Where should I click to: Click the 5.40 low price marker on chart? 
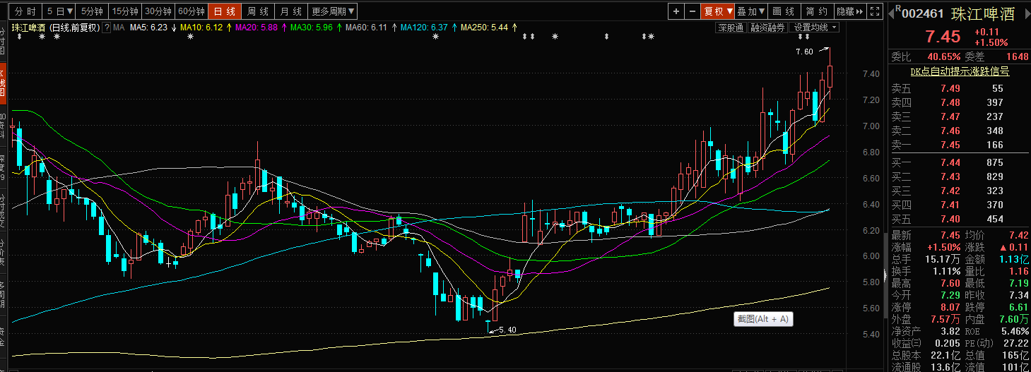[507, 330]
